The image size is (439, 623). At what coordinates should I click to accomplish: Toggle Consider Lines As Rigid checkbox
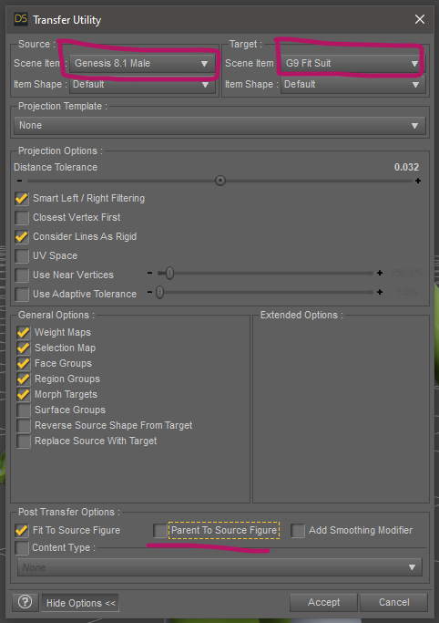click(22, 236)
